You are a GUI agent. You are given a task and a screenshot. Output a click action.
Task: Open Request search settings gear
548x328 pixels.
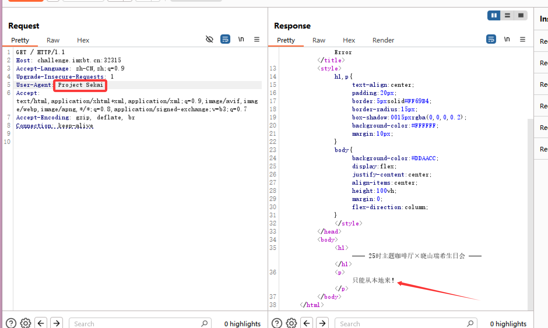point(26,323)
